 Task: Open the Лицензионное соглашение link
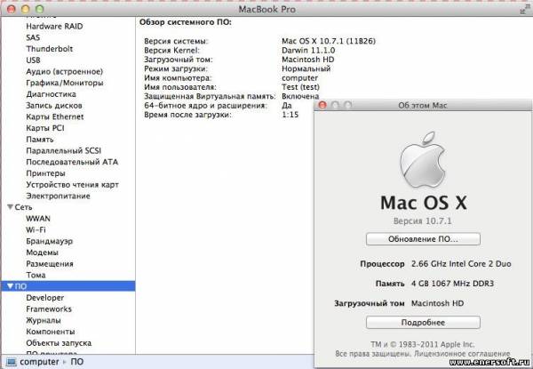pyautogui.click(x=462, y=353)
